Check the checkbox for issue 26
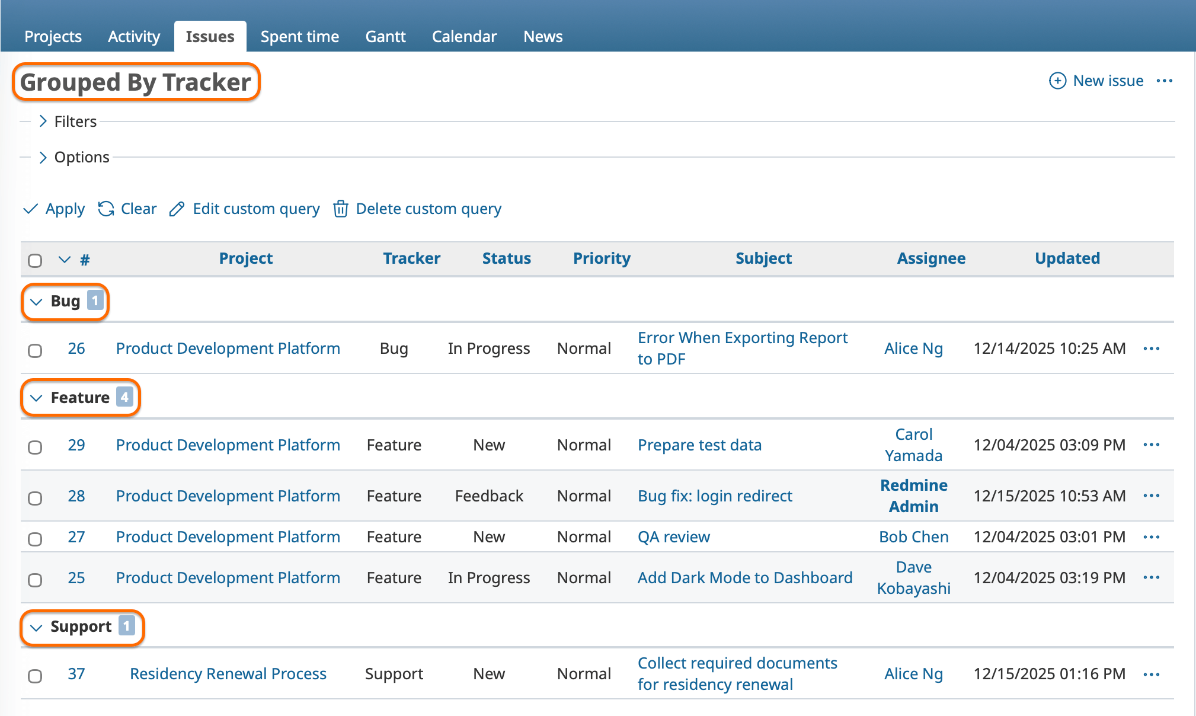The width and height of the screenshot is (1196, 716). tap(35, 351)
